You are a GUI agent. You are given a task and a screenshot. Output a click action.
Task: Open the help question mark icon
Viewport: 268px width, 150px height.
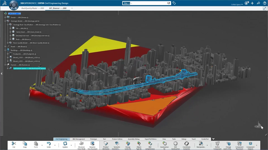[265, 3]
